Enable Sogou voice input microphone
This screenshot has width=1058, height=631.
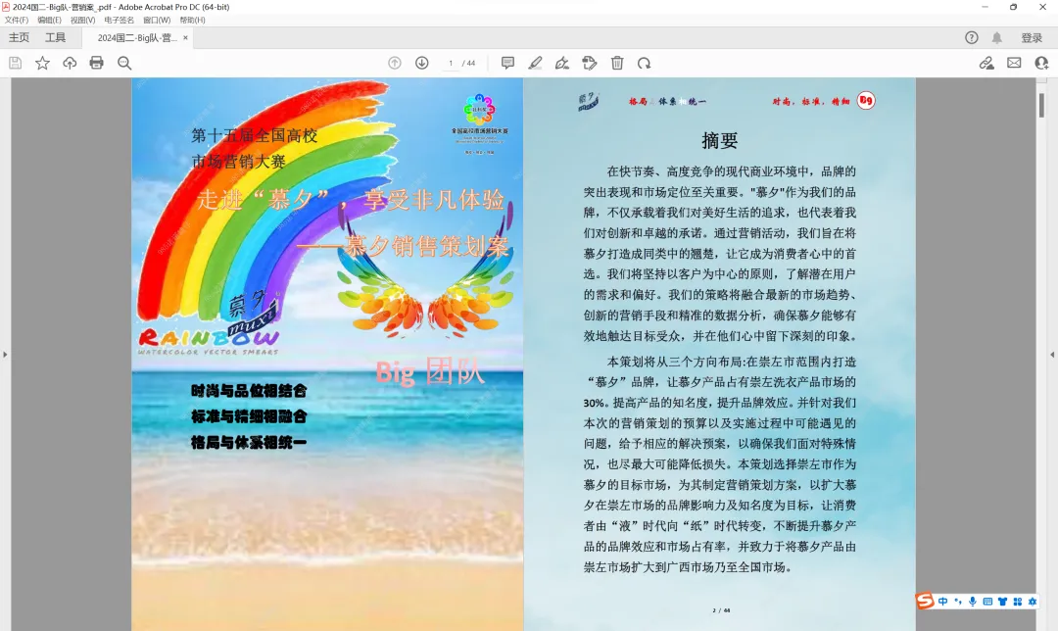973,602
